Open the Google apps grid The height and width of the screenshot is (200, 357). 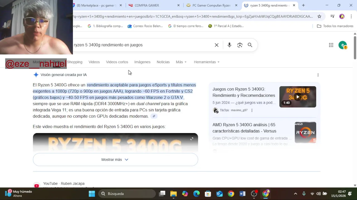point(331,45)
